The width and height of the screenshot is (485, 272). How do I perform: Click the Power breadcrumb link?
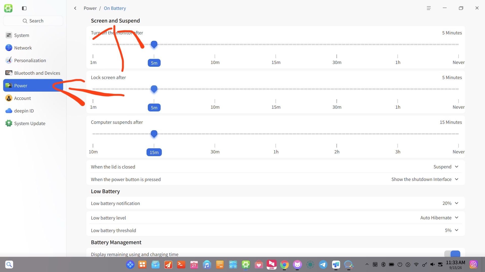pos(90,8)
